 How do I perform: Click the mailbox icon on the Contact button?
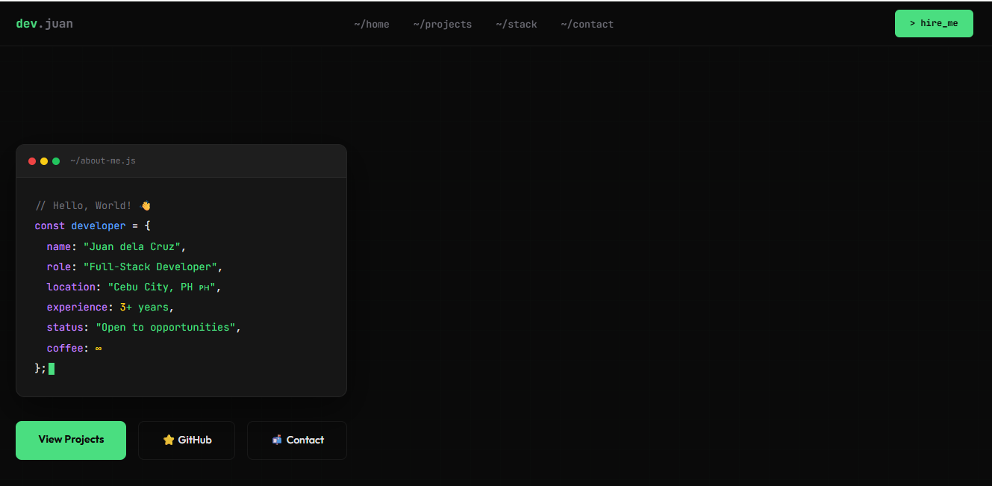pyautogui.click(x=277, y=440)
